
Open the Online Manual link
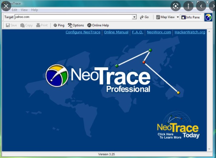[116, 32]
